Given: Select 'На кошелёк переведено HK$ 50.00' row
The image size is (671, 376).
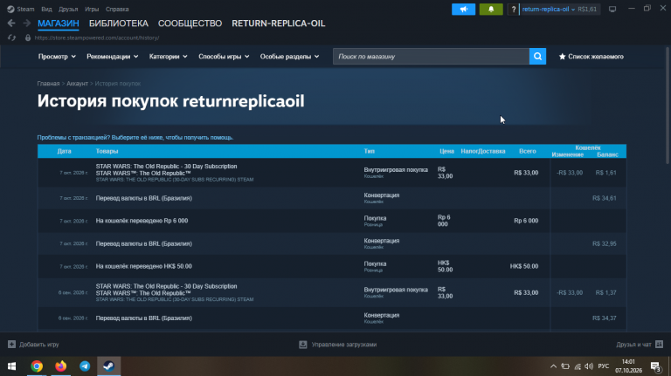Looking at the screenshot, I should pos(332,266).
